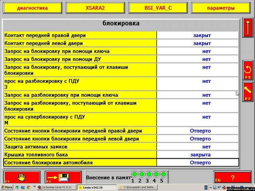This screenshot has height=191, width=255.
Task: Click the uTorrent quick launch icon
Action: (17, 187)
